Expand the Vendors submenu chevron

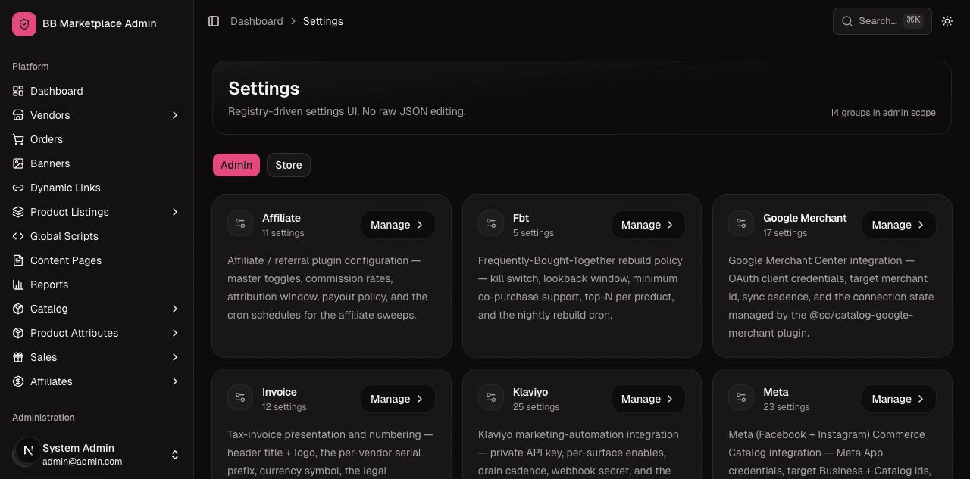tap(175, 115)
